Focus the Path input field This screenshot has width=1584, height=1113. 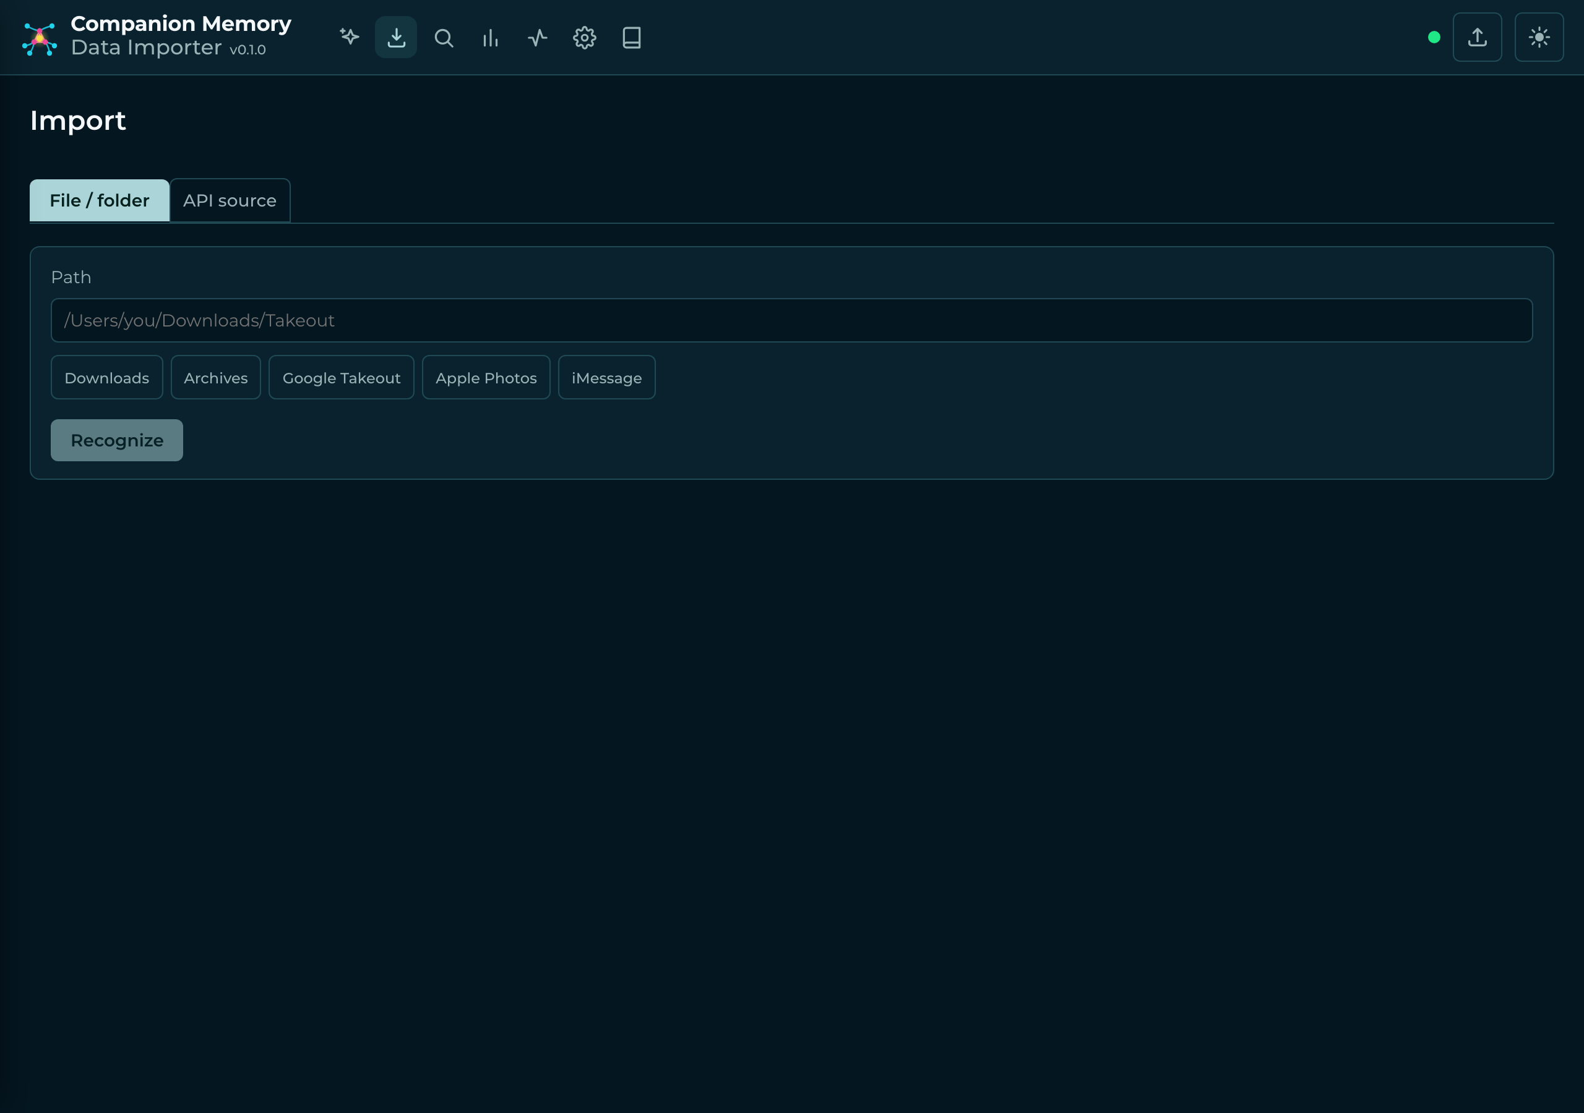click(x=791, y=321)
